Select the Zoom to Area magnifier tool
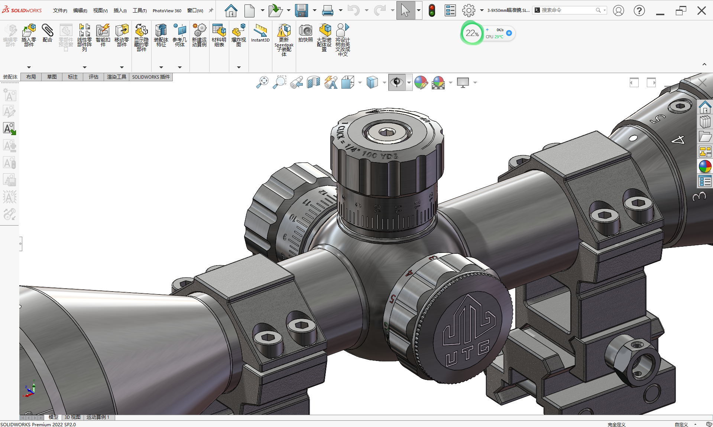713x427 pixels. 279,82
